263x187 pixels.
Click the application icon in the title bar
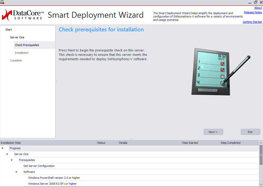pos(2,2)
